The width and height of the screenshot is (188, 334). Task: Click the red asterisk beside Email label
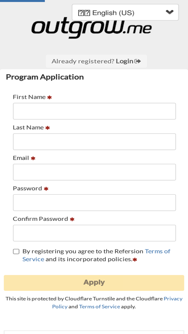[33, 158]
